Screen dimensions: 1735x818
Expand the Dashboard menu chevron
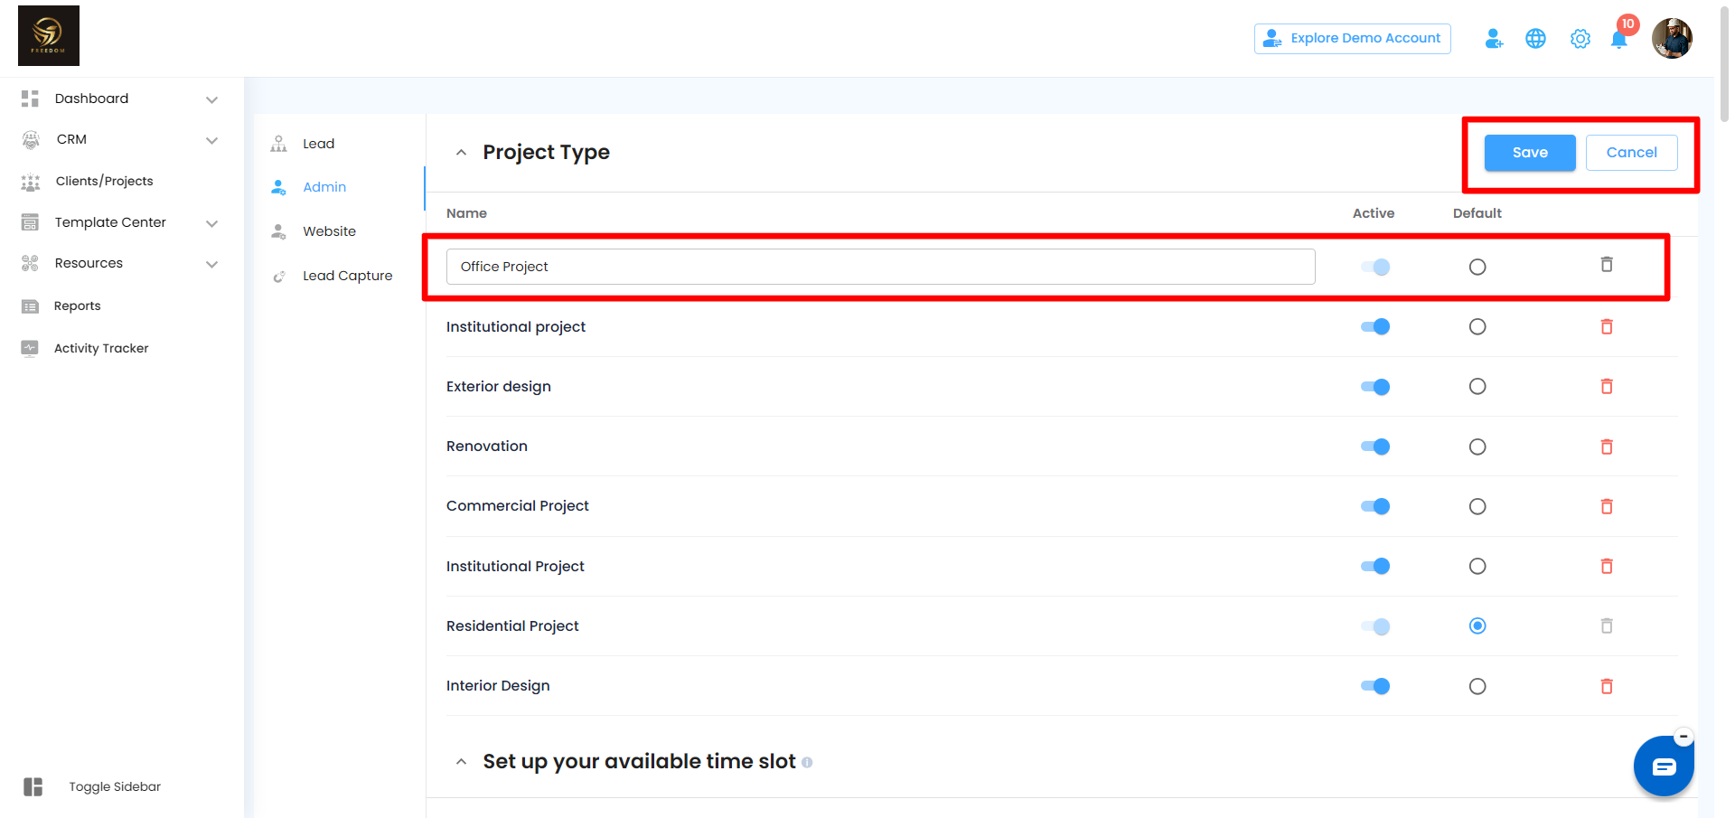pyautogui.click(x=211, y=99)
